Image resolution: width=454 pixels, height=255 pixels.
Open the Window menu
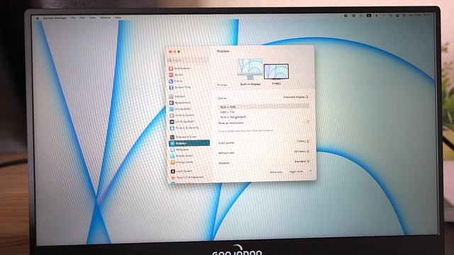[x=105, y=18]
